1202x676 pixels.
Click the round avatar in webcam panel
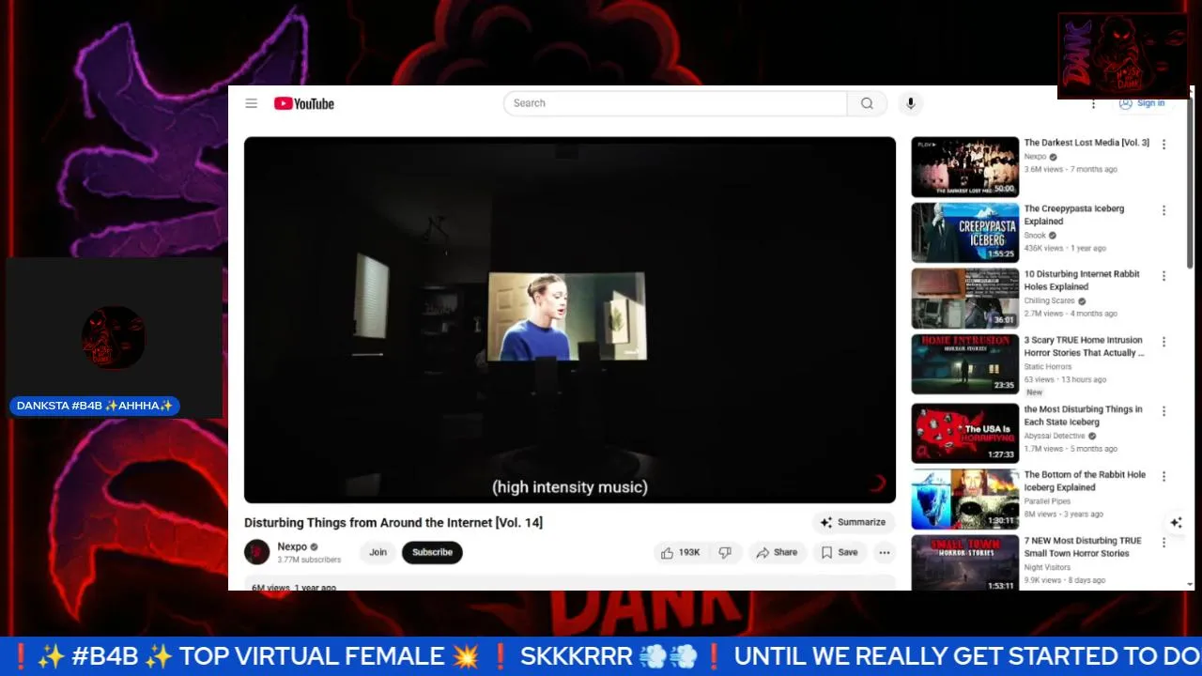(x=114, y=338)
